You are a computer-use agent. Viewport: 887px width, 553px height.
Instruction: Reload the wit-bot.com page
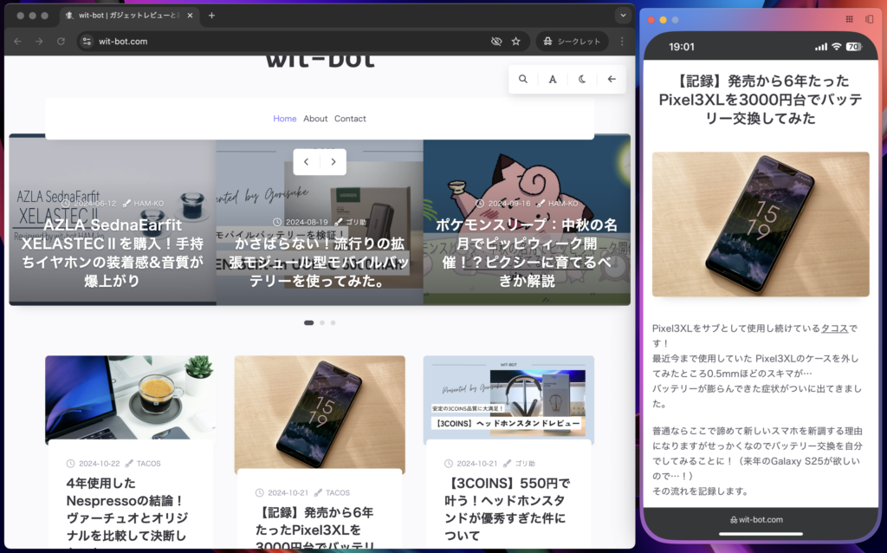pyautogui.click(x=61, y=41)
